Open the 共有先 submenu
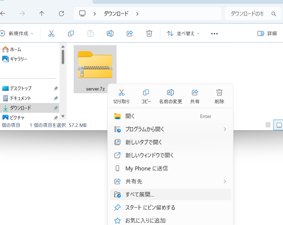 (171, 181)
